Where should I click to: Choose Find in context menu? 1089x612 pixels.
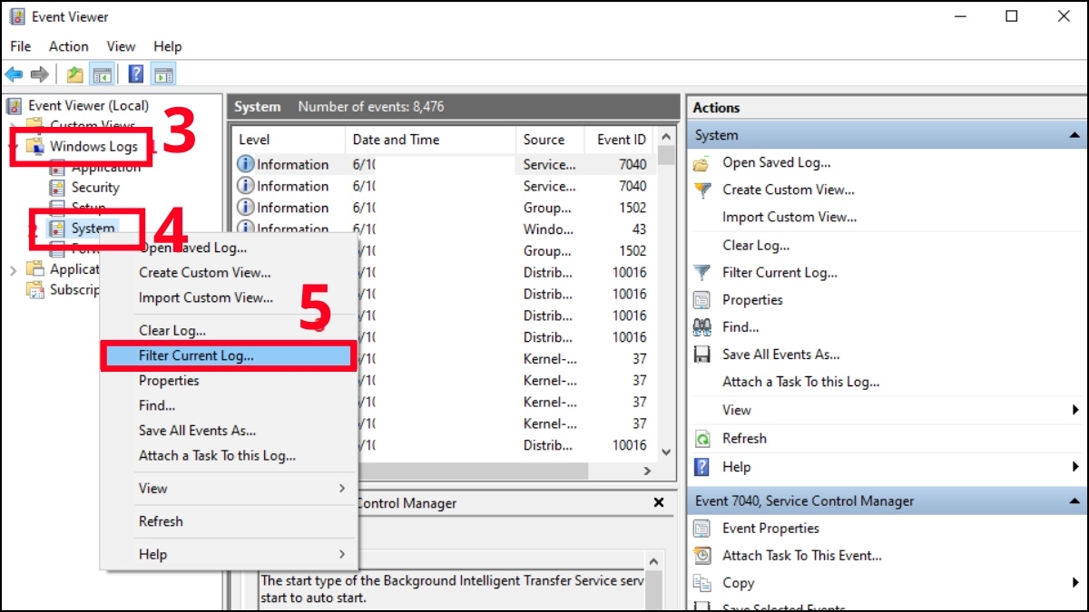tap(157, 405)
